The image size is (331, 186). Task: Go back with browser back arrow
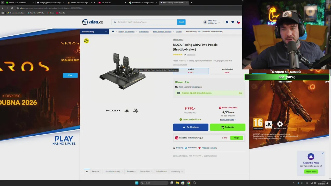pyautogui.click(x=3, y=8)
